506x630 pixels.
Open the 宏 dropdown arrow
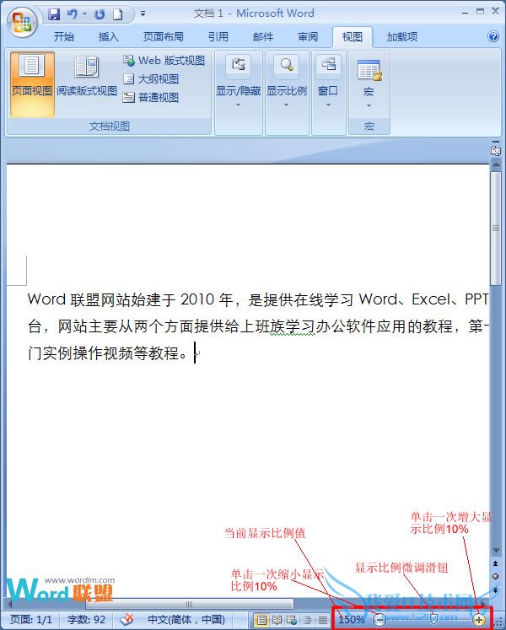(x=369, y=105)
